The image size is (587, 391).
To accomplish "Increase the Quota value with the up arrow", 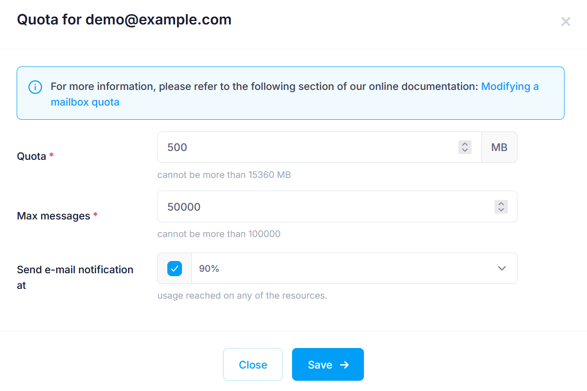I will 465,144.
